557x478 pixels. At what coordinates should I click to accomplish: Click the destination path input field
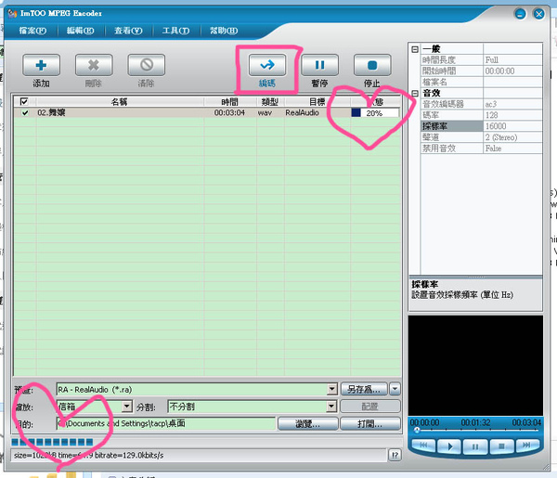pos(166,423)
